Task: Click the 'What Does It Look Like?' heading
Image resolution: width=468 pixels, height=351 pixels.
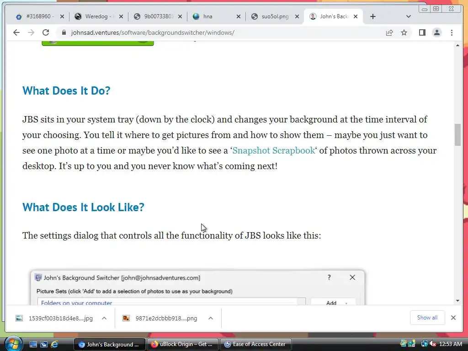Action: [x=83, y=207]
